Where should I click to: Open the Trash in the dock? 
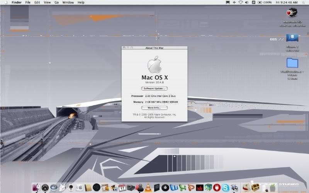(273, 188)
